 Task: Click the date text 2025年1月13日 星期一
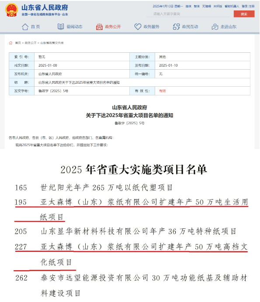pyautogui.click(x=168, y=6)
